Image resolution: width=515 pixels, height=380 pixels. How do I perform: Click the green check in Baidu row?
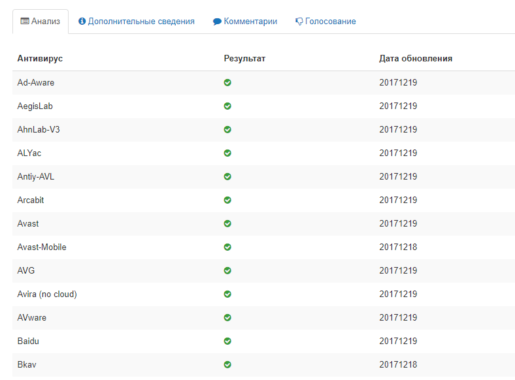pos(227,341)
